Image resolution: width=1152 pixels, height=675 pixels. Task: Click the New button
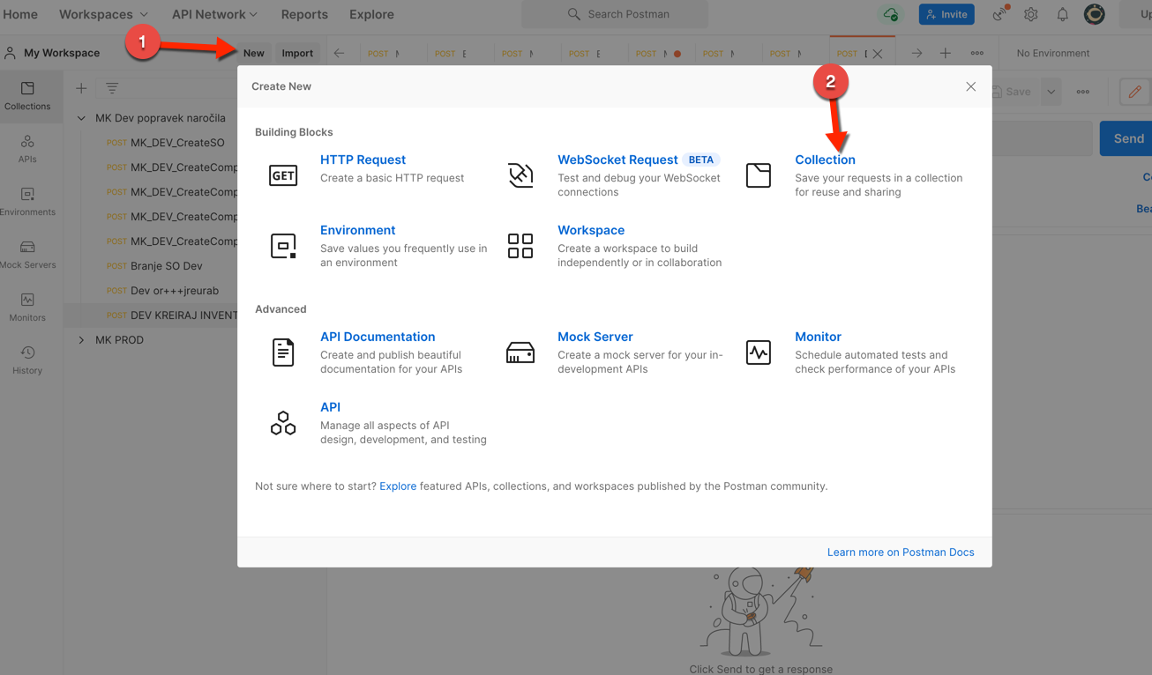click(254, 53)
